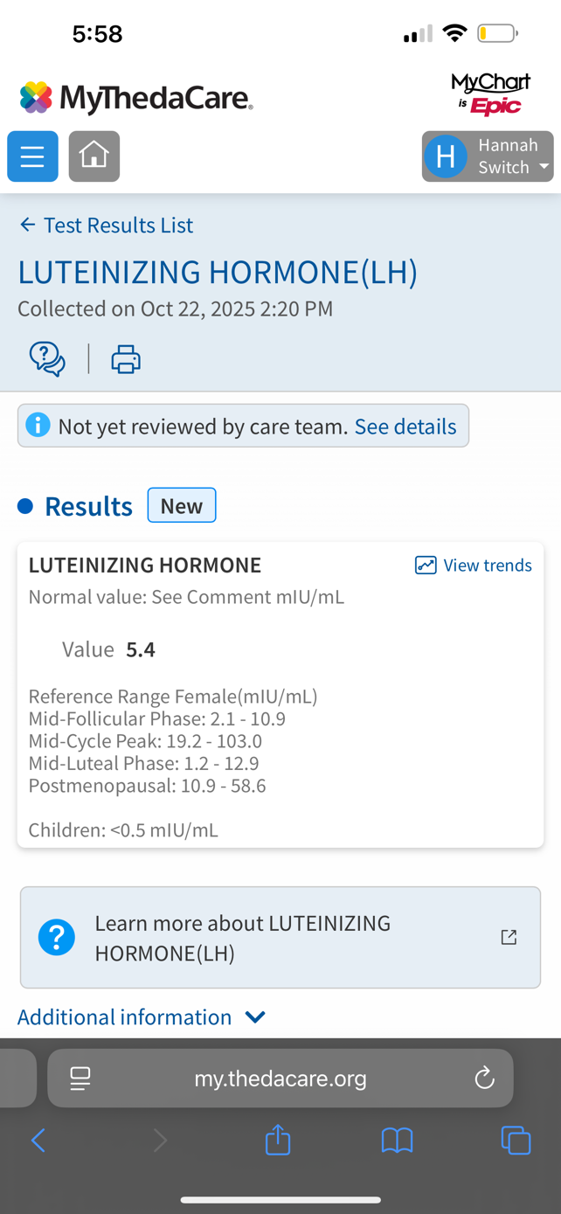Click the MyThedaCare logo
The image size is (561, 1214).
(x=136, y=98)
